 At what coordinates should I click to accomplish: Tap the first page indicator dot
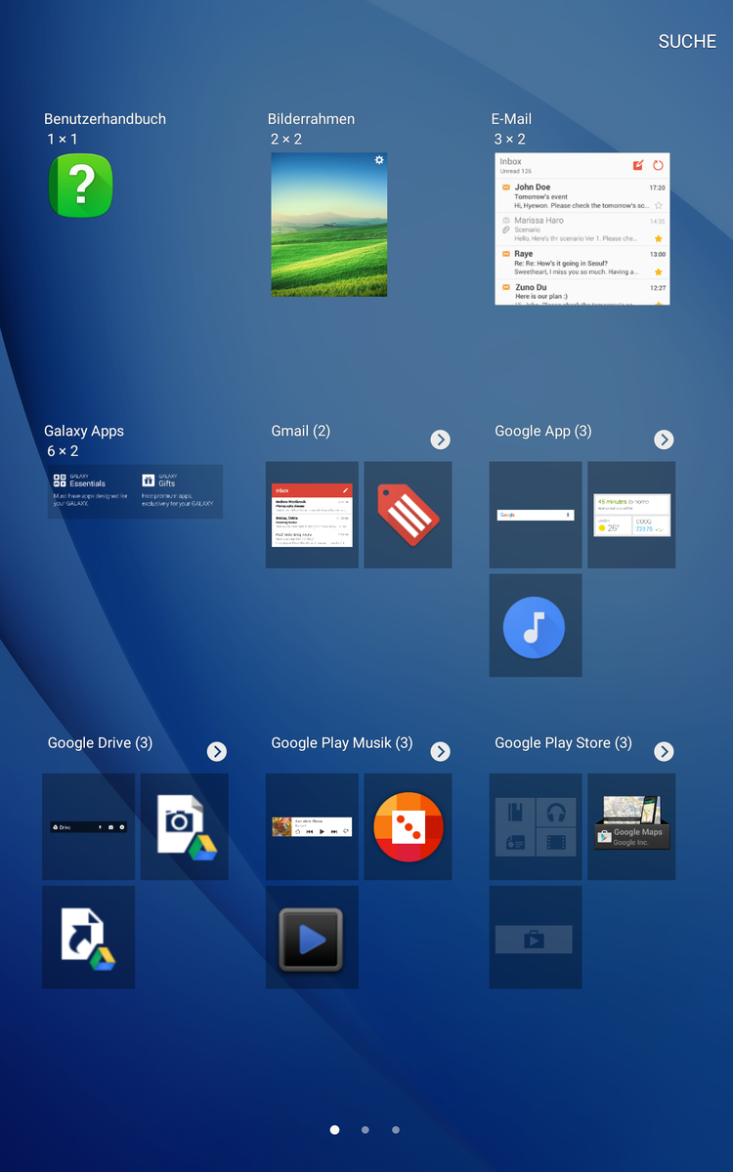335,1130
